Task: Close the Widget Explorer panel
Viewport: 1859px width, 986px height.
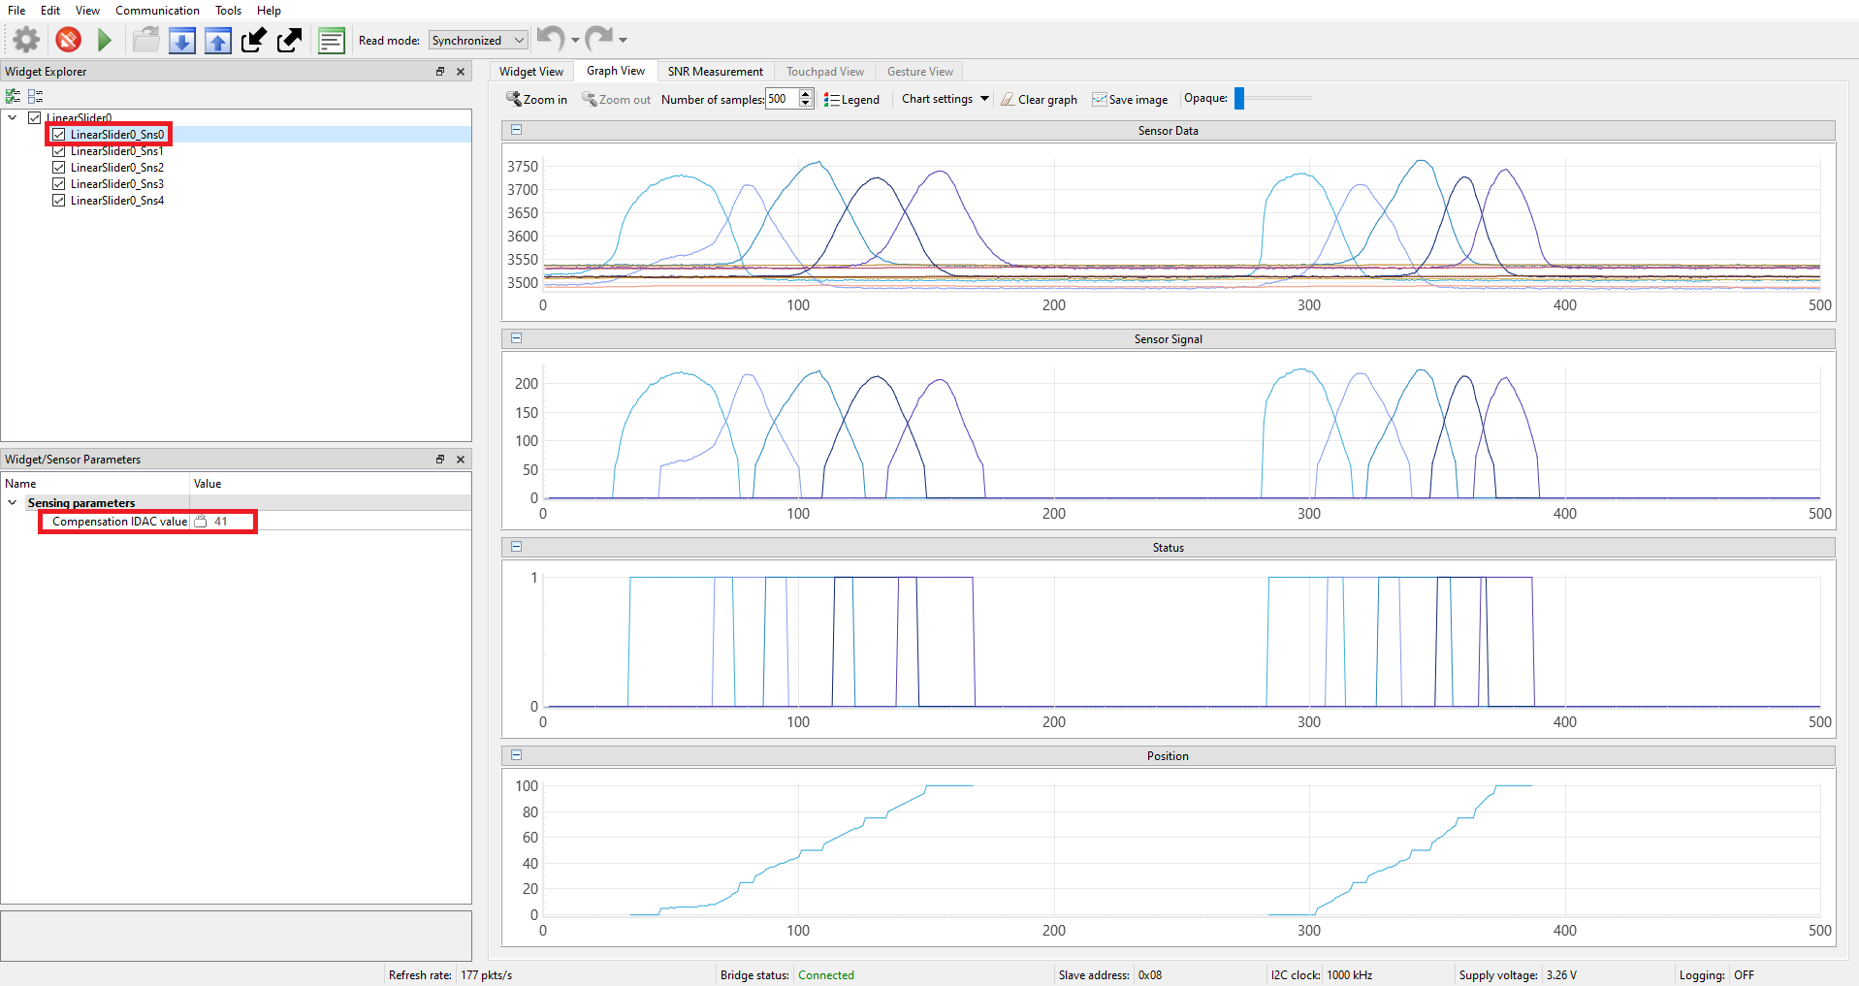Action: [x=461, y=72]
